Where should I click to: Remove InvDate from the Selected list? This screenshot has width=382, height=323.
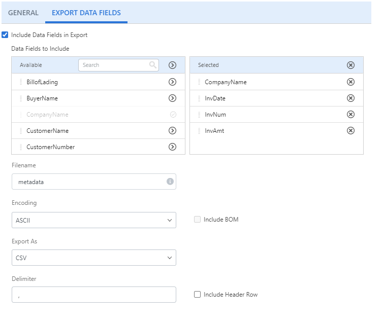[350, 98]
